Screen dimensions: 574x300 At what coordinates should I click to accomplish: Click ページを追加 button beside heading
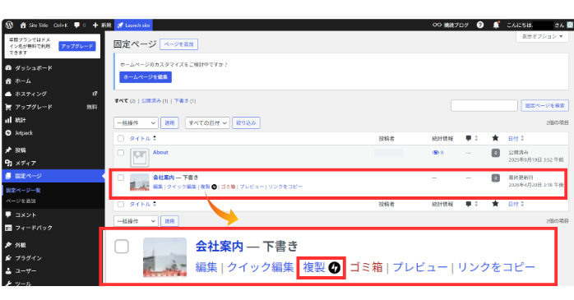point(178,44)
